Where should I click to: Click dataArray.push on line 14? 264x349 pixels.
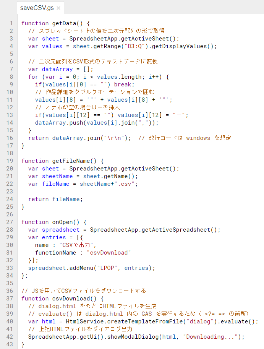coord(59,123)
